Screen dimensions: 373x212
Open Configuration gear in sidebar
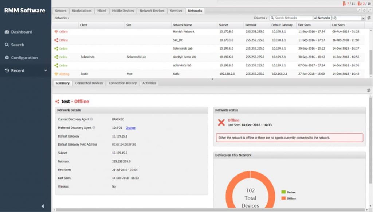click(x=7, y=58)
